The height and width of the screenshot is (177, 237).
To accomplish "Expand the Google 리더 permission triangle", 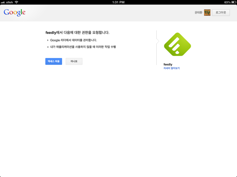I will [48, 40].
